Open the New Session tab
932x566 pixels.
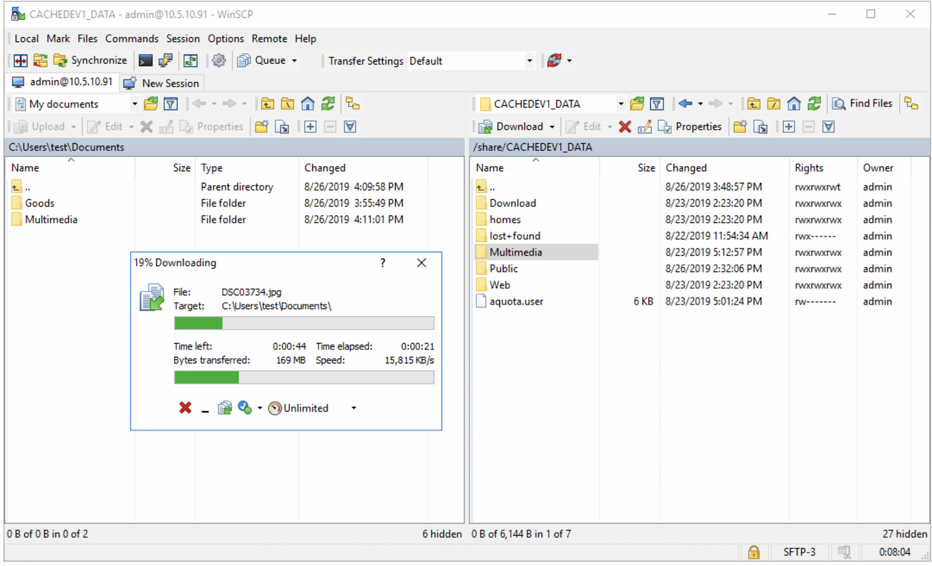[x=162, y=83]
